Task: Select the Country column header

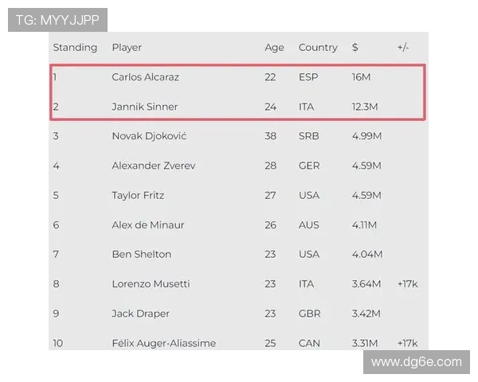Action: (318, 48)
